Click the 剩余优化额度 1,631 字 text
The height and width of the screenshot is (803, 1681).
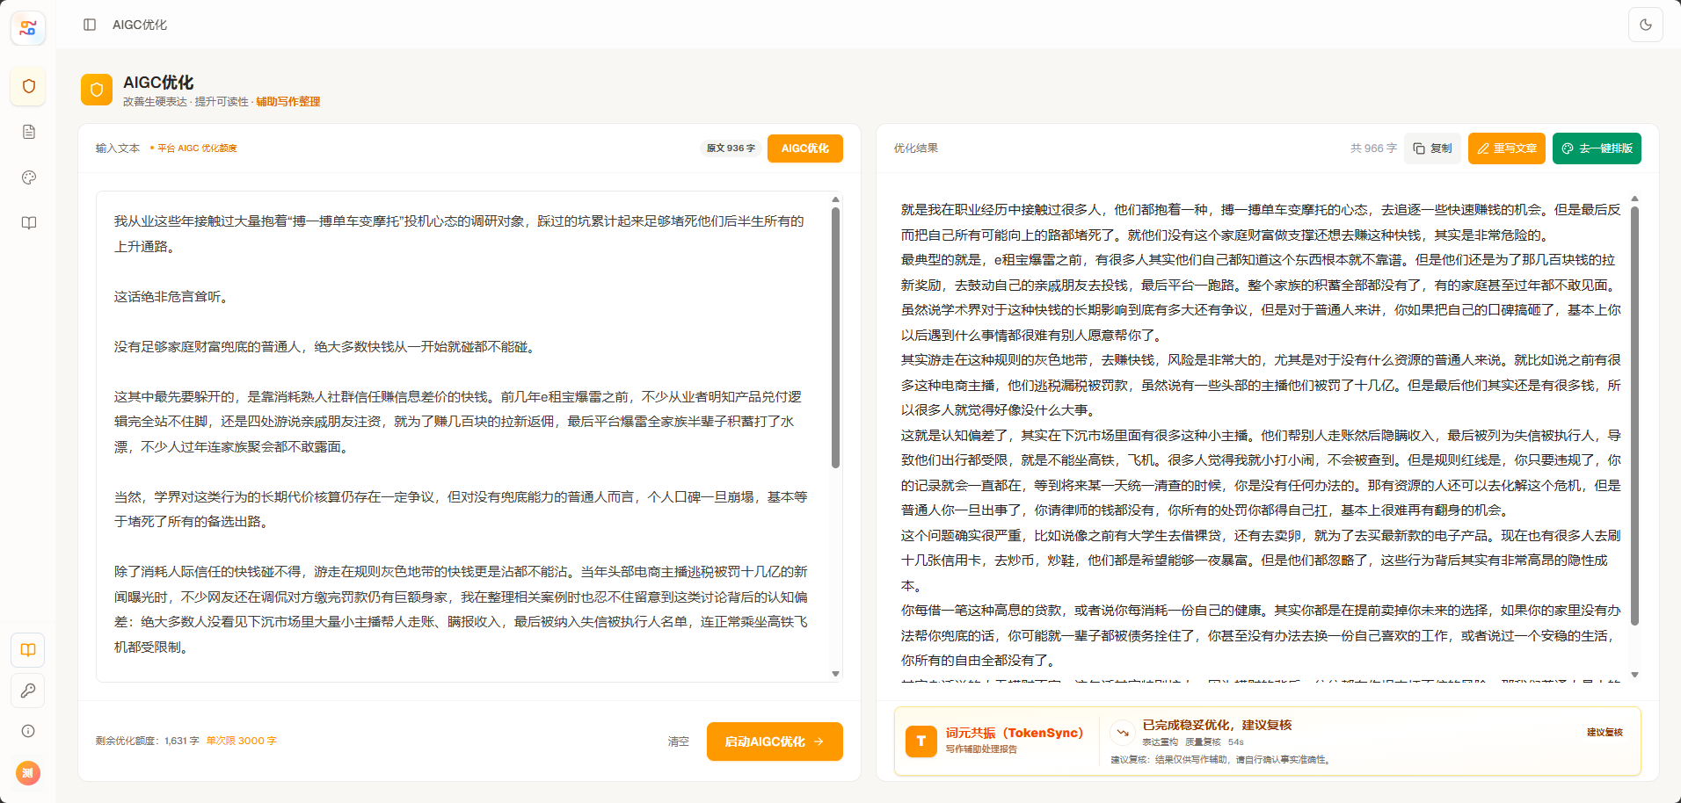click(148, 741)
